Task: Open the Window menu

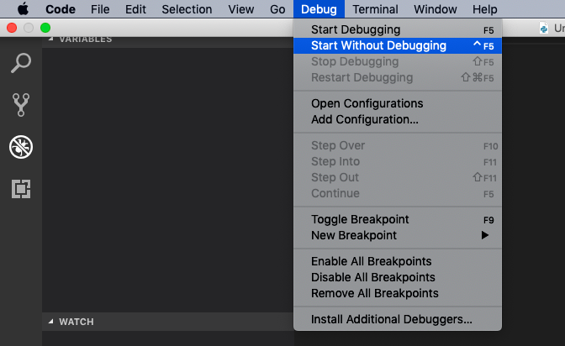Action: [x=436, y=9]
